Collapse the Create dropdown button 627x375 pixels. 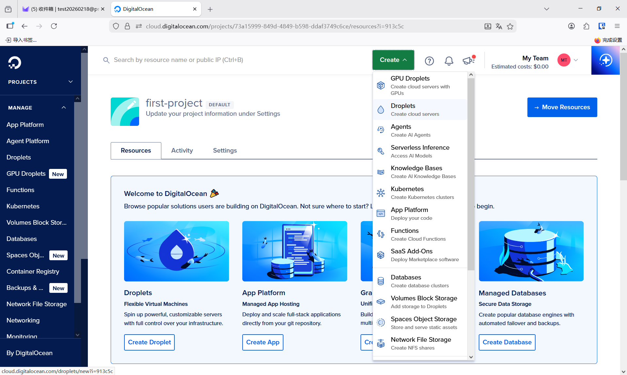(x=393, y=60)
